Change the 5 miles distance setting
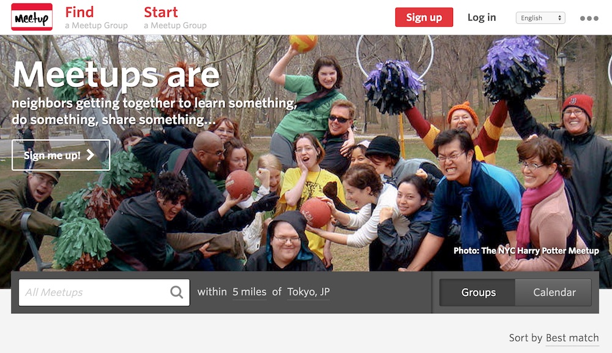This screenshot has width=612, height=353. click(x=250, y=292)
